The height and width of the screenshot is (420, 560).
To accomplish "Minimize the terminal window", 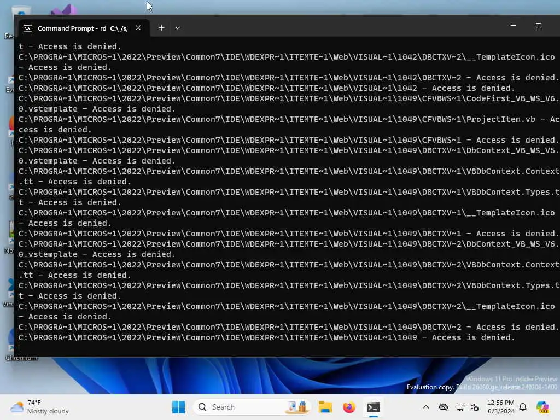I will click(x=514, y=26).
